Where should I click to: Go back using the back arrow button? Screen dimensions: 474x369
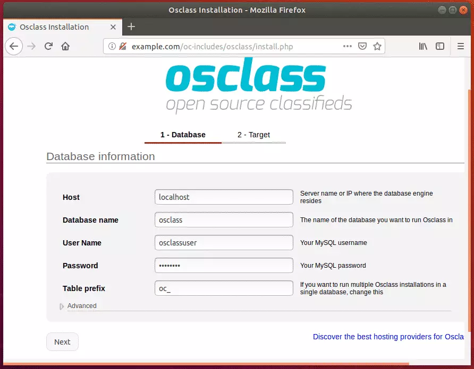coord(14,46)
